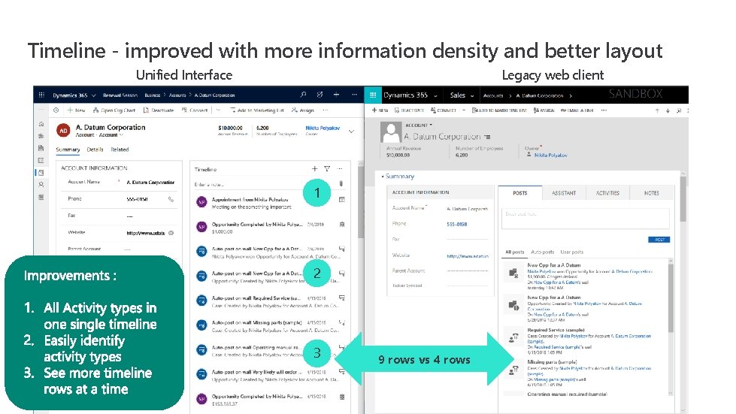Open Timeline more commands ellipsis
Screen dimensions: 736x414
pos(340,169)
